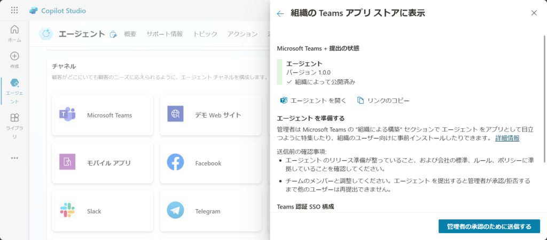
Task: Open 作成 (create) in the sidebar
Action: pos(14,60)
